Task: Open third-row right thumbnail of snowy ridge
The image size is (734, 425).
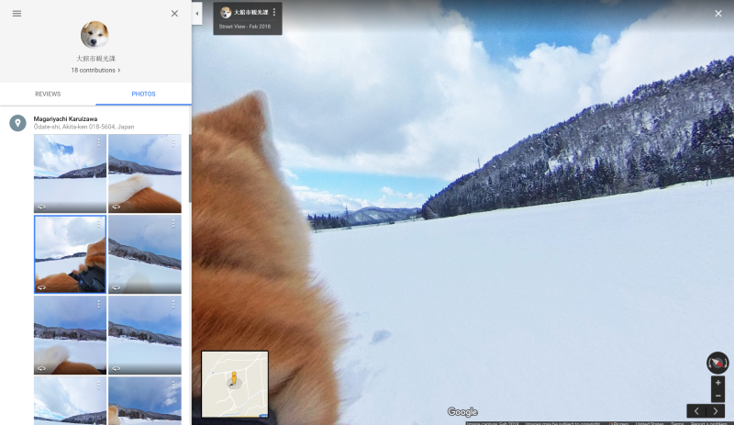Action: pyautogui.click(x=145, y=334)
